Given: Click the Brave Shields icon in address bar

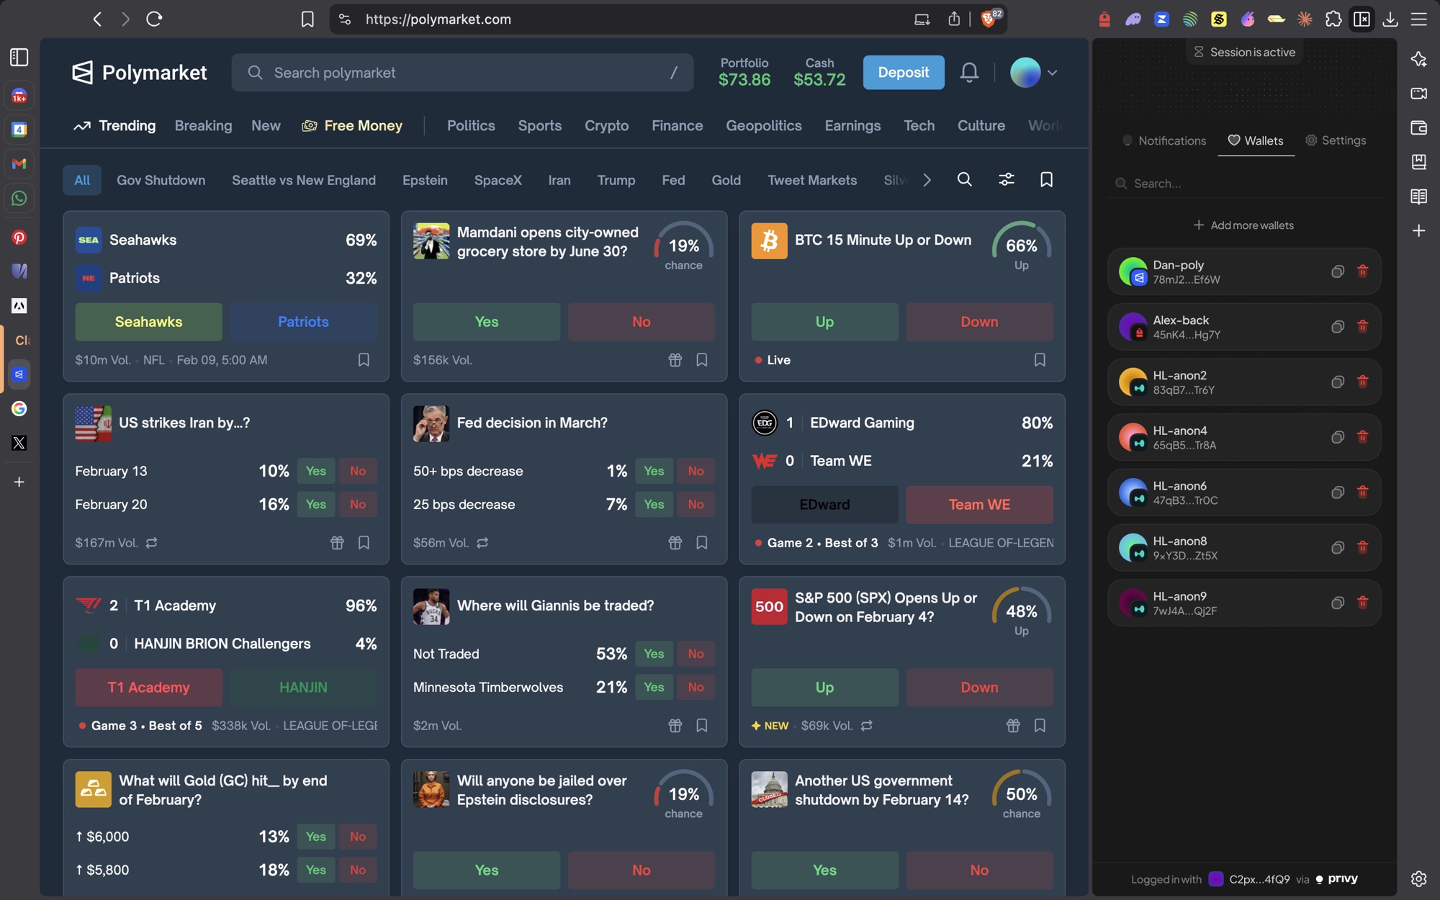Looking at the screenshot, I should tap(989, 19).
